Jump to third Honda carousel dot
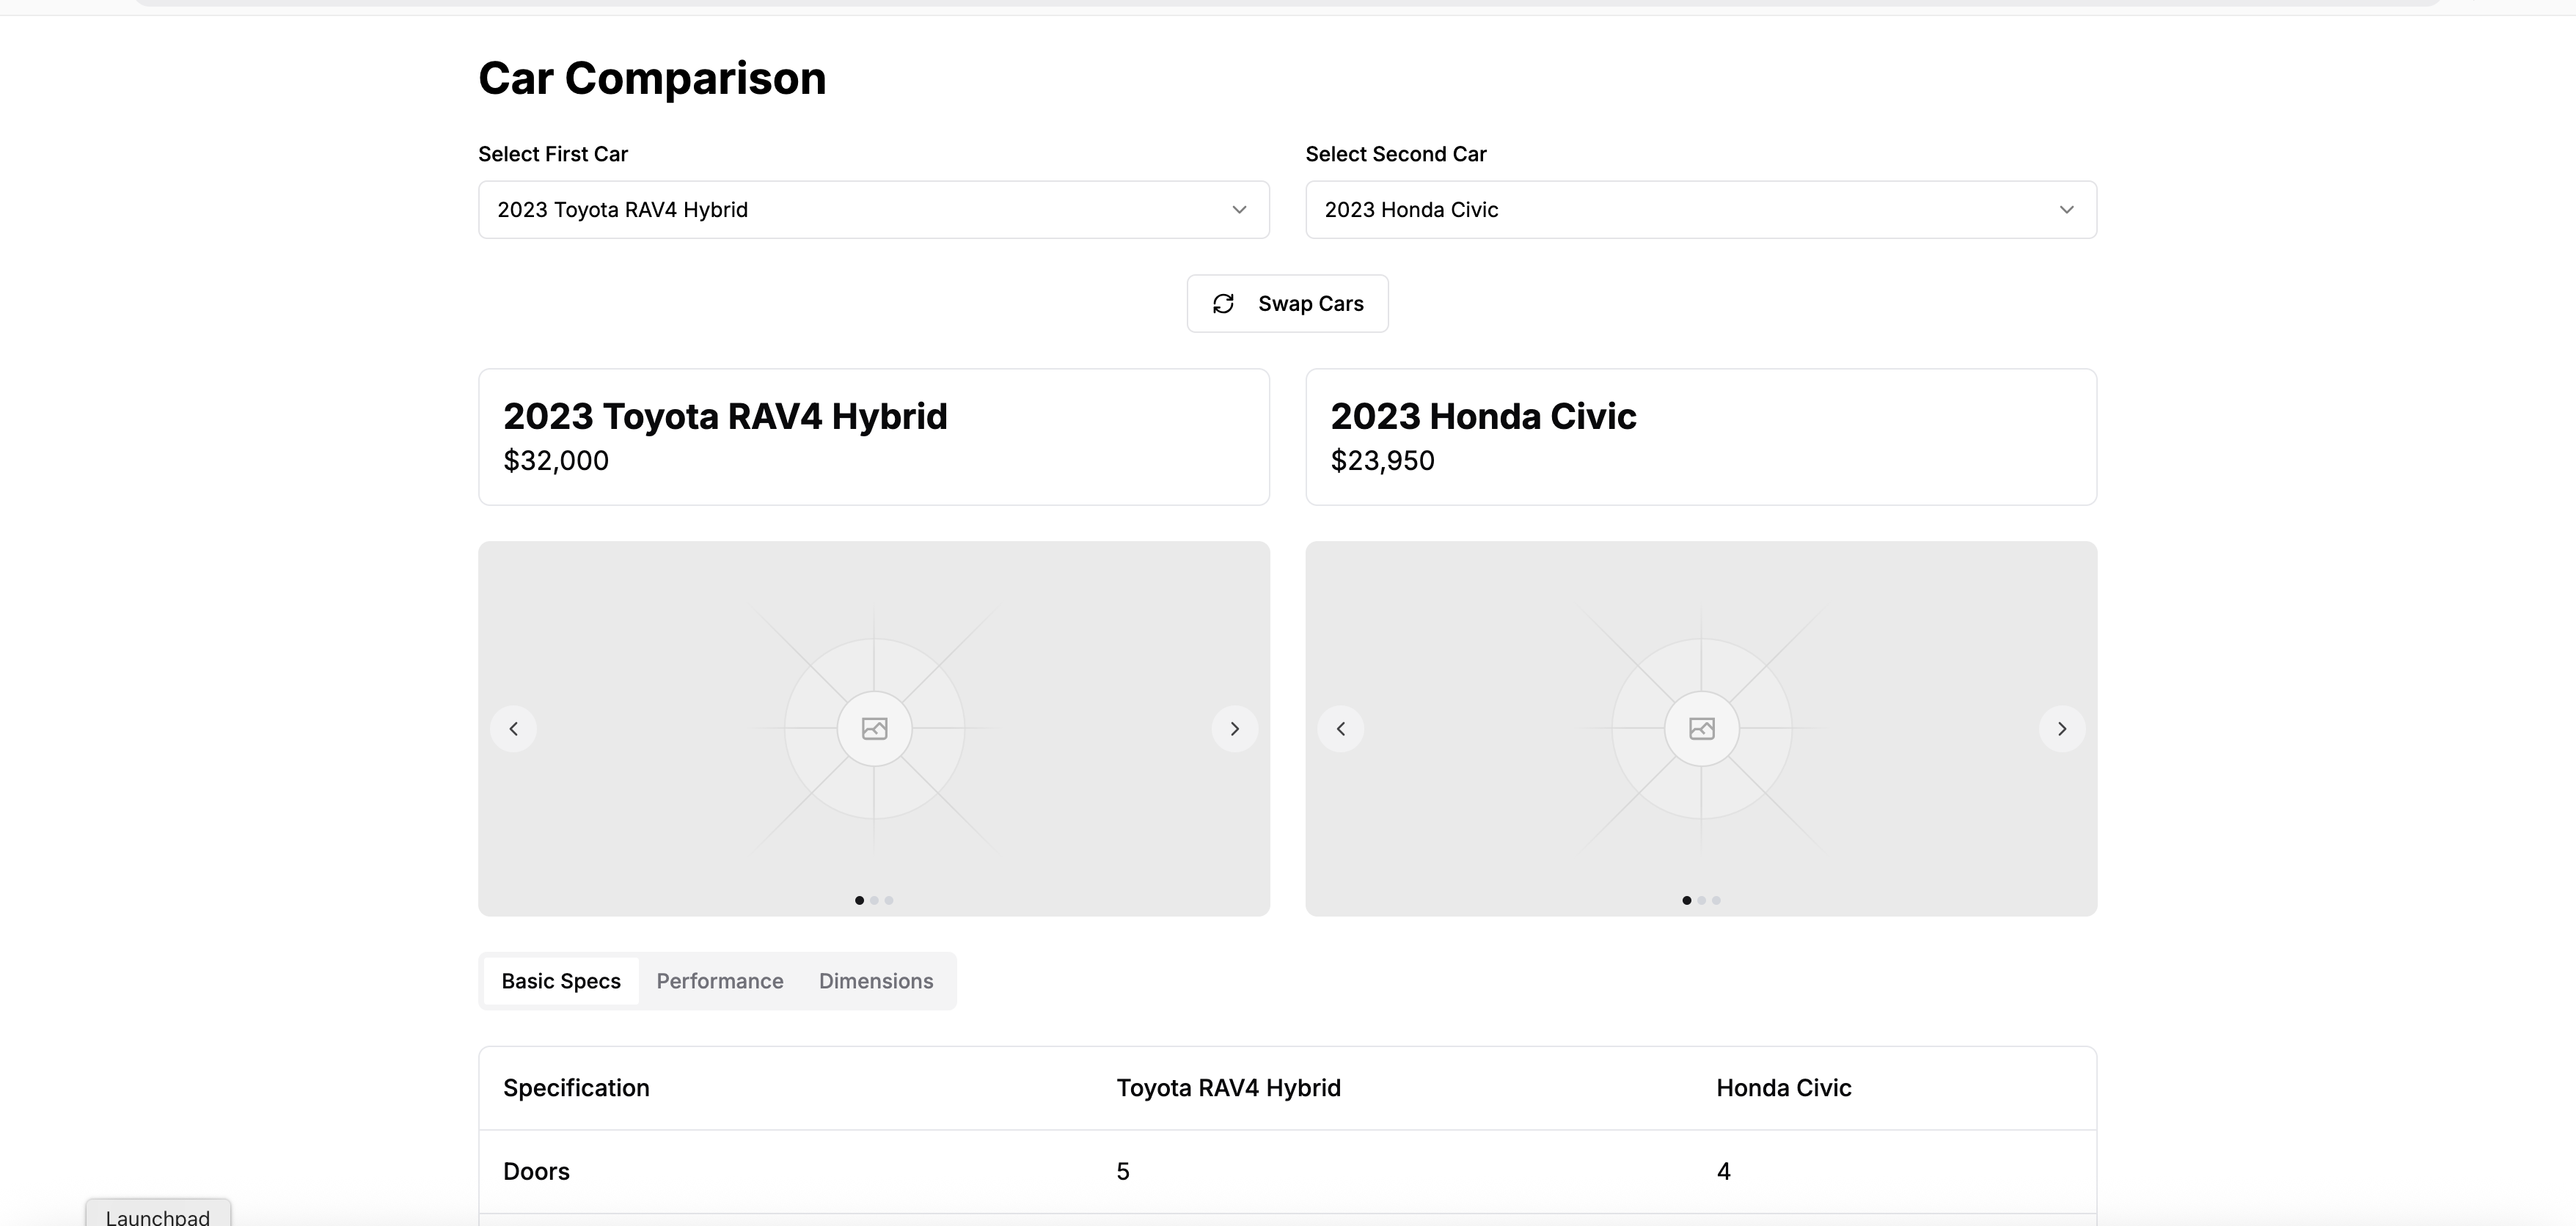2576x1226 pixels. [x=1716, y=900]
